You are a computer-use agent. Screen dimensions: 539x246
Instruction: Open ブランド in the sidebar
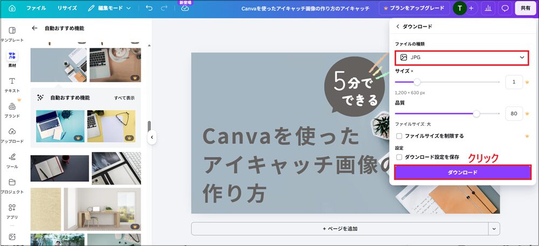[12, 110]
